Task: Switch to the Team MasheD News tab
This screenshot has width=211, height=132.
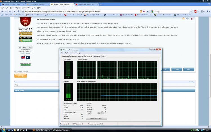Action: [13, 5]
